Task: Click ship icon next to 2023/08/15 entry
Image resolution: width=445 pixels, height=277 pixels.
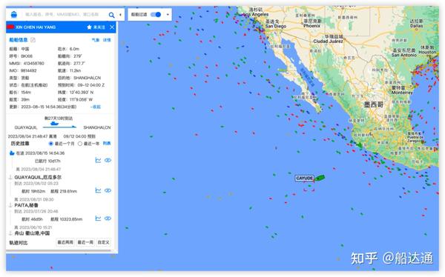Action: point(12,153)
